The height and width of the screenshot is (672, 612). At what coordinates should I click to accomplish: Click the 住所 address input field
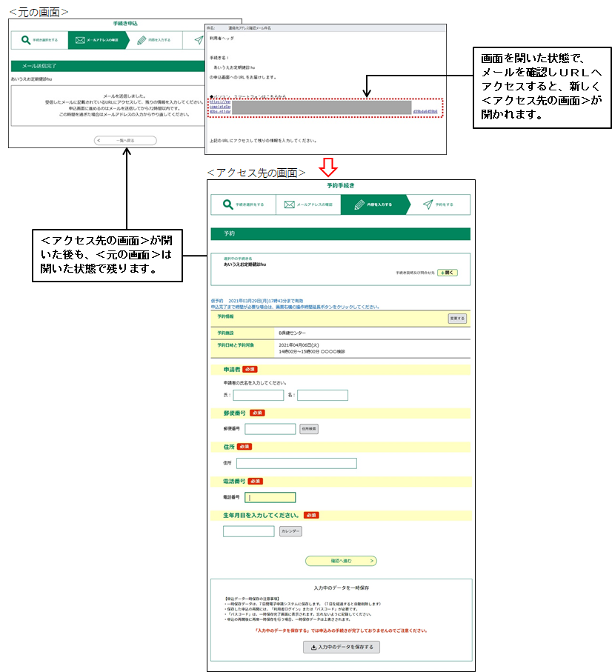(x=296, y=463)
